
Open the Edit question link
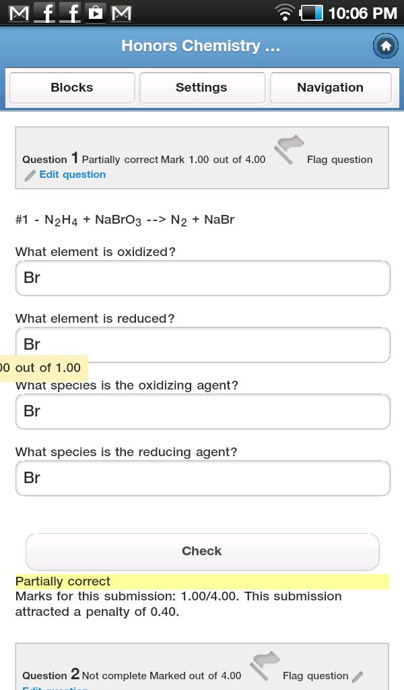coord(73,175)
